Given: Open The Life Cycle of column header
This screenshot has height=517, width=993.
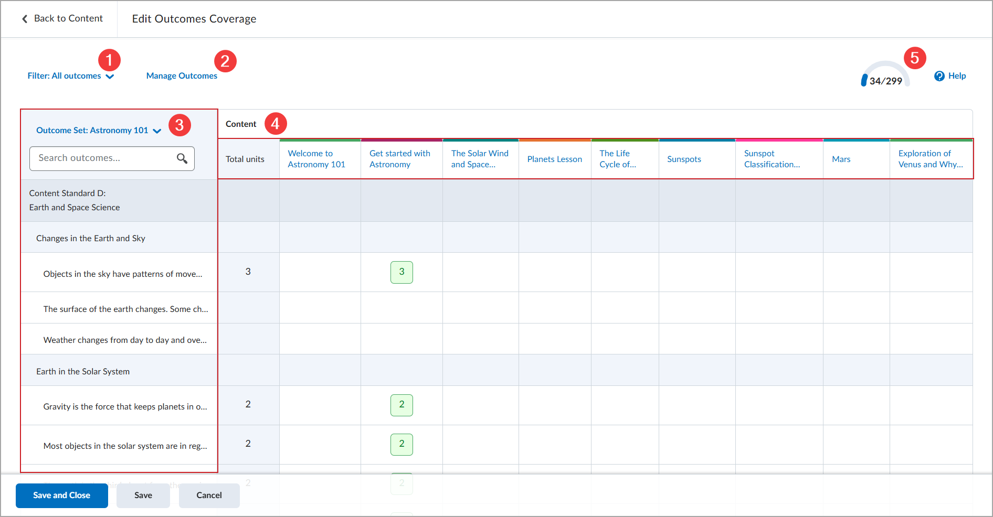Looking at the screenshot, I should (618, 159).
